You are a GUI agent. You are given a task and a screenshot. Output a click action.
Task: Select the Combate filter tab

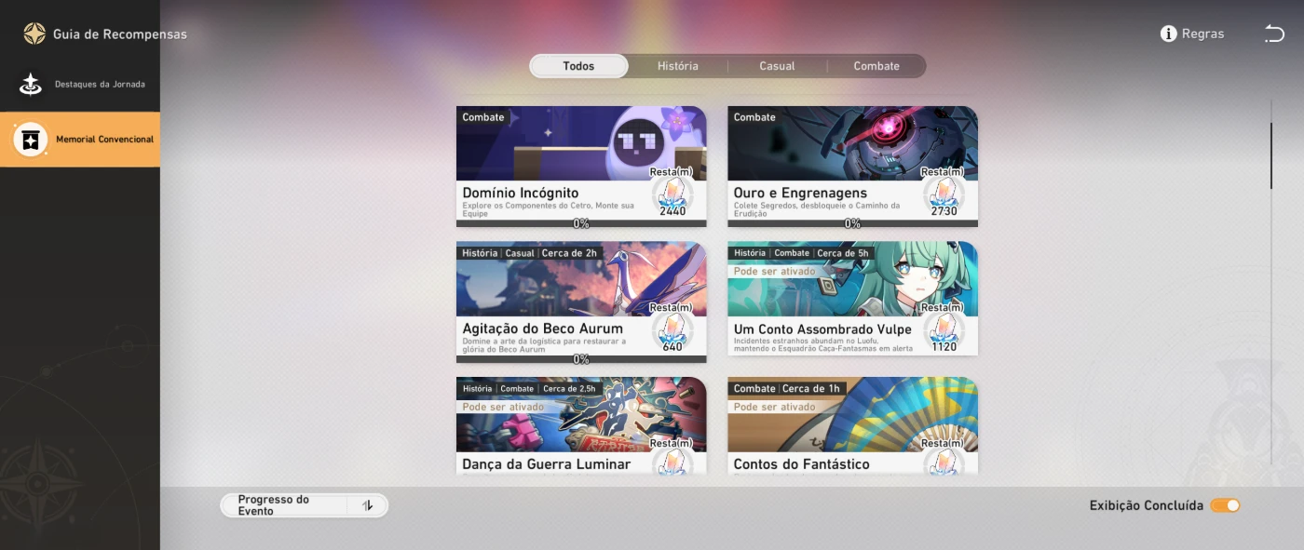point(876,66)
